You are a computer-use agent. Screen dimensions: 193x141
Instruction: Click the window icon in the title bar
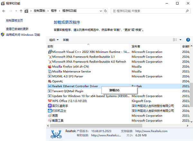(3, 4)
